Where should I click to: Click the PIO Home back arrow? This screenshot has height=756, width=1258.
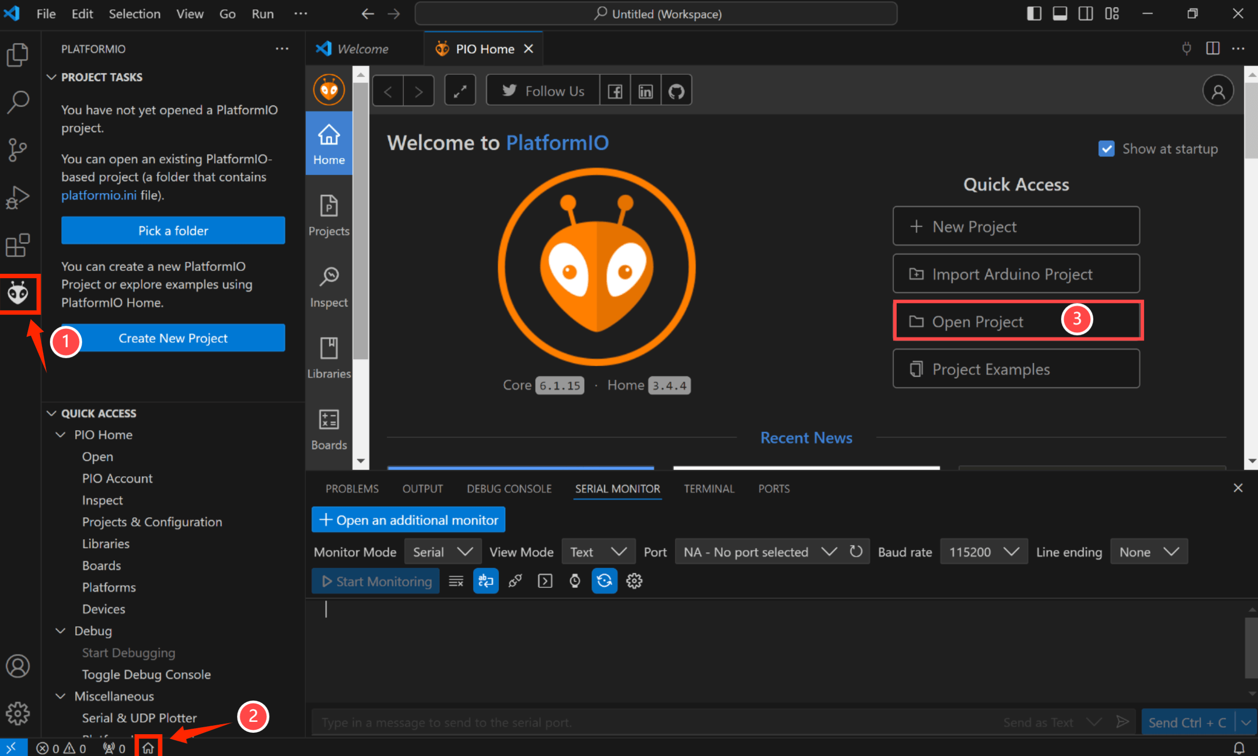coord(388,91)
